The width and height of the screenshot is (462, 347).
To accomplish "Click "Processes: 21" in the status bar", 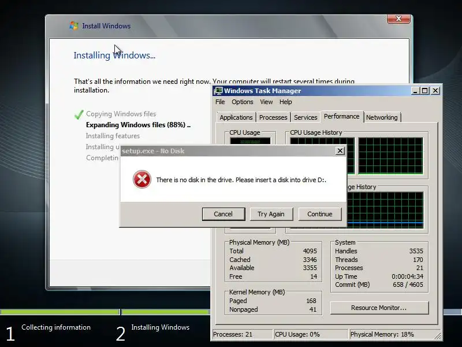I will click(233, 334).
